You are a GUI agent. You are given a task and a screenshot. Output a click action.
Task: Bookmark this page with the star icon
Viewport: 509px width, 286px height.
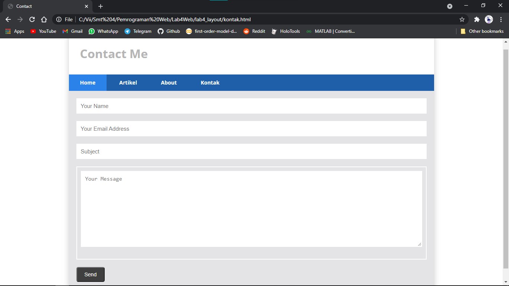(462, 19)
